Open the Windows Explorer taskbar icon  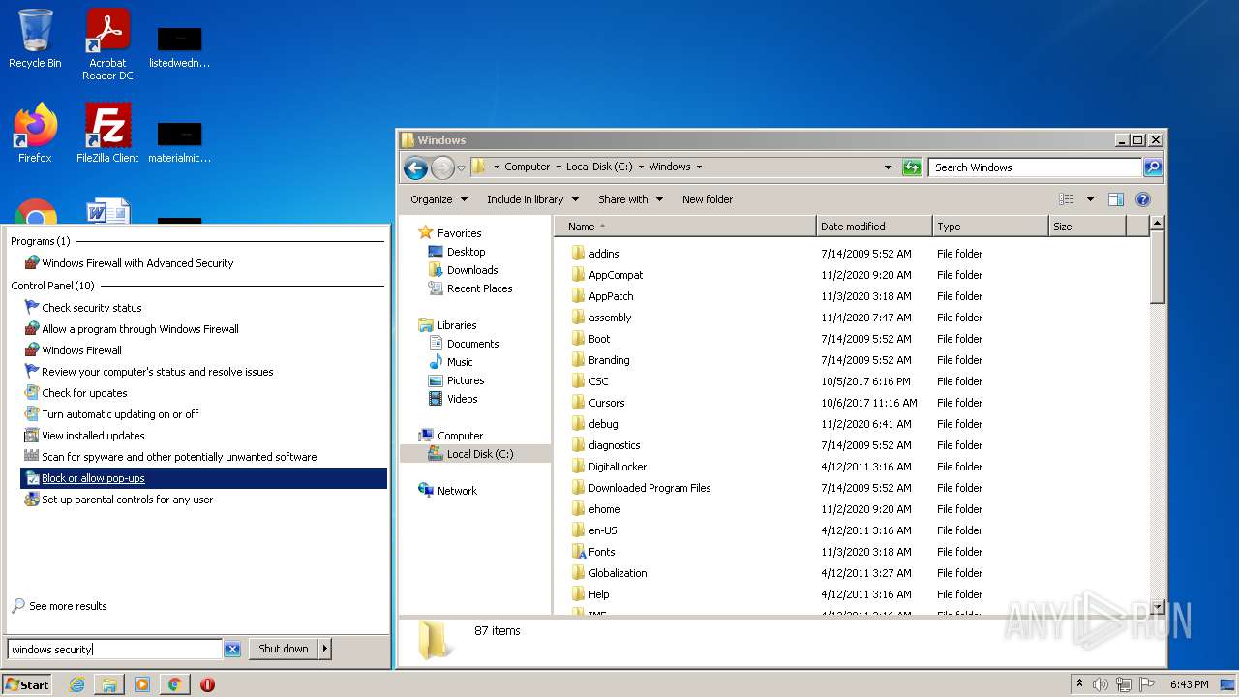tap(109, 684)
